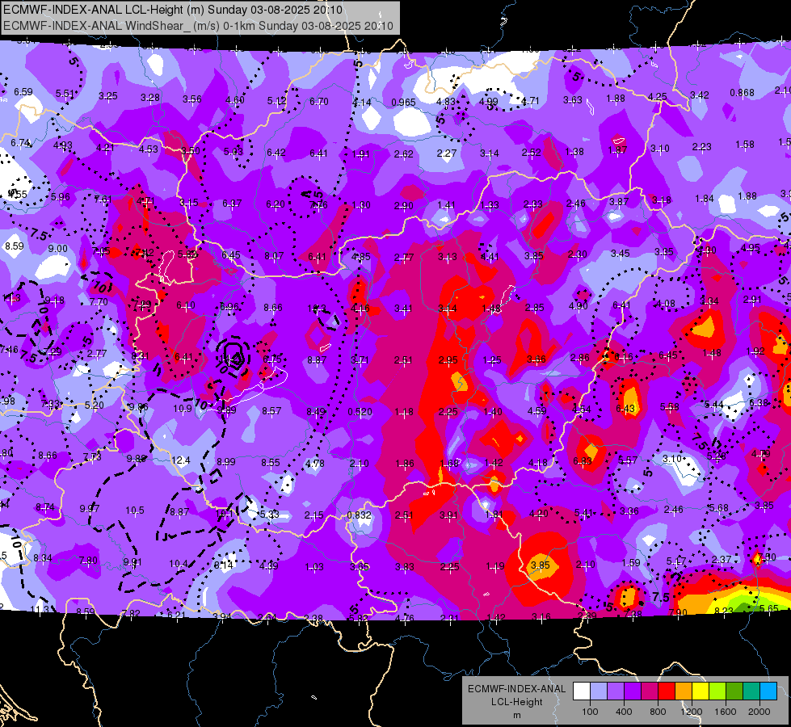Click the 4.78 value on the map
This screenshot has height=727, width=791.
(x=315, y=463)
